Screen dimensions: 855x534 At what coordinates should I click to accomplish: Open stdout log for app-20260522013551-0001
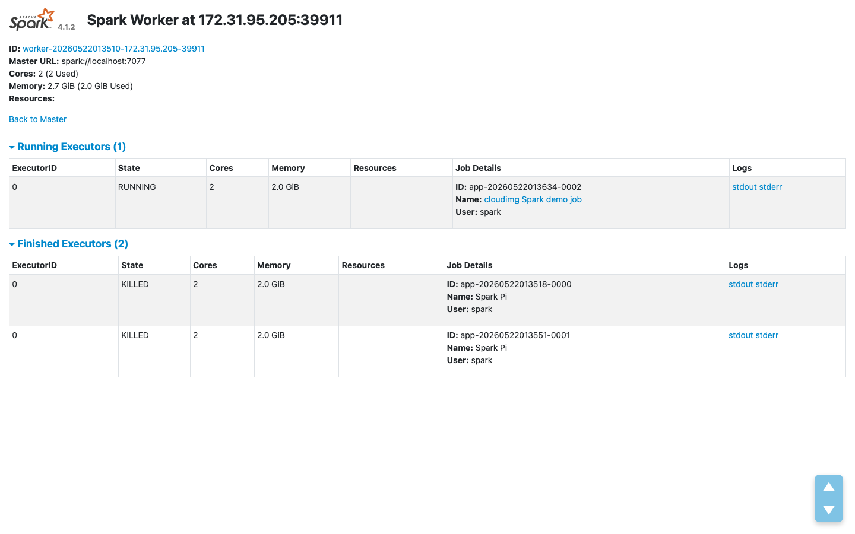click(740, 335)
